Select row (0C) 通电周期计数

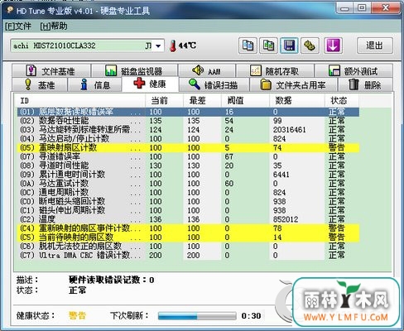(x=188, y=193)
